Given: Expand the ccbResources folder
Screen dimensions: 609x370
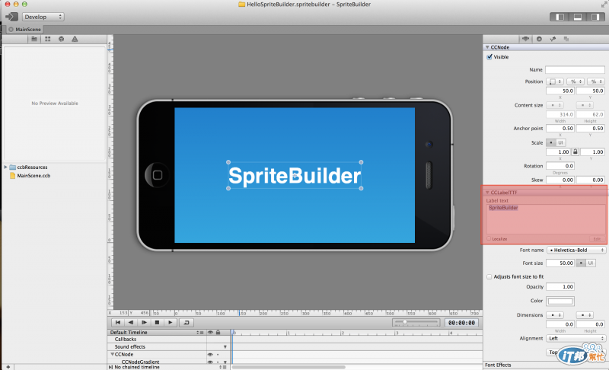Looking at the screenshot, I should pos(5,167).
